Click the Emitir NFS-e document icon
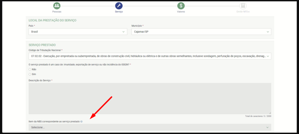Image resolution: width=299 pixels, height=134 pixels. coord(243,6)
